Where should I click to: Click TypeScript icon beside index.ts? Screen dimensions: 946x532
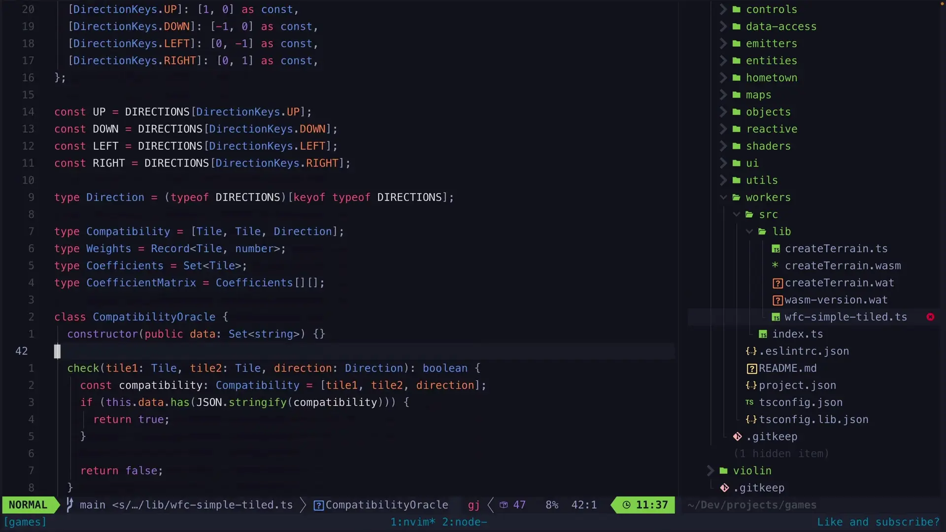763,334
